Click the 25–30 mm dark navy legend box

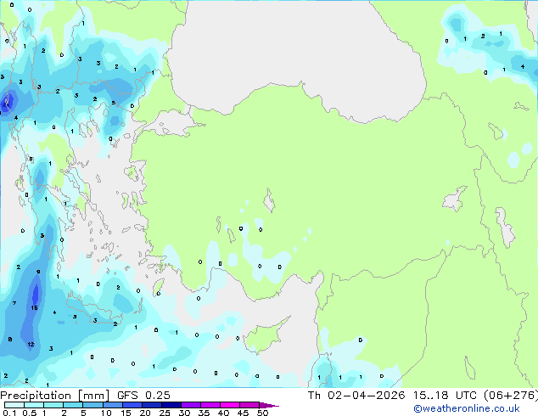(x=171, y=405)
